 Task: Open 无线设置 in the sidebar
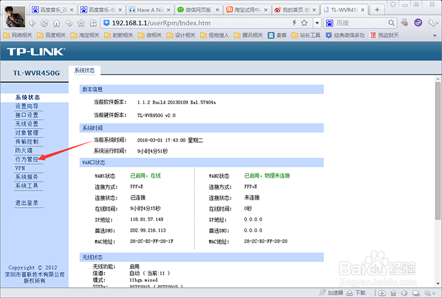27,124
